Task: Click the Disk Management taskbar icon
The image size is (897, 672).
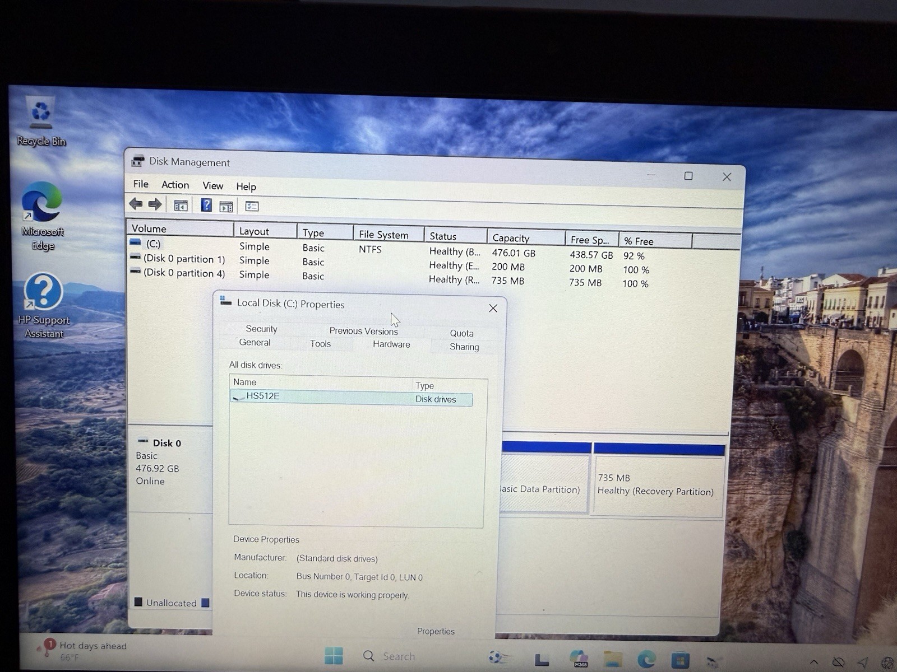Action: [x=713, y=662]
